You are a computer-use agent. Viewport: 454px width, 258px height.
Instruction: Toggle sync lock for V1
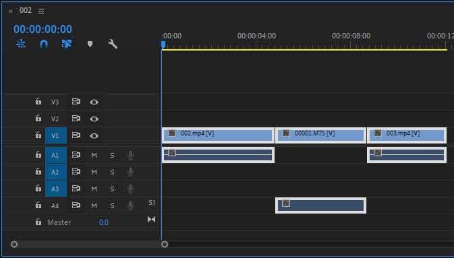76,135
